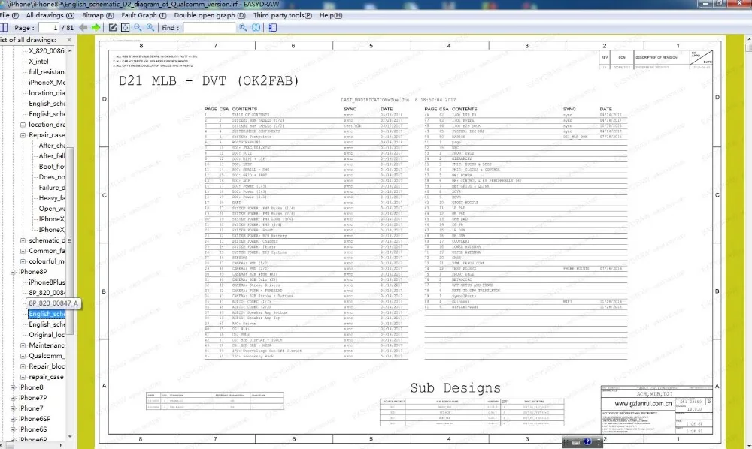Viewport: 752px width, 449px height.
Task: Click the fit-to-window icon
Action: pyautogui.click(x=125, y=27)
